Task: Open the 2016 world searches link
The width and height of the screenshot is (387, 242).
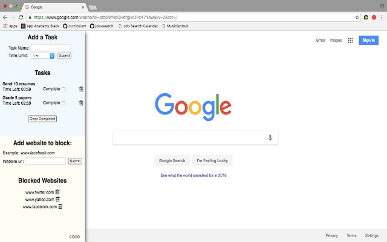Action: coord(193,175)
